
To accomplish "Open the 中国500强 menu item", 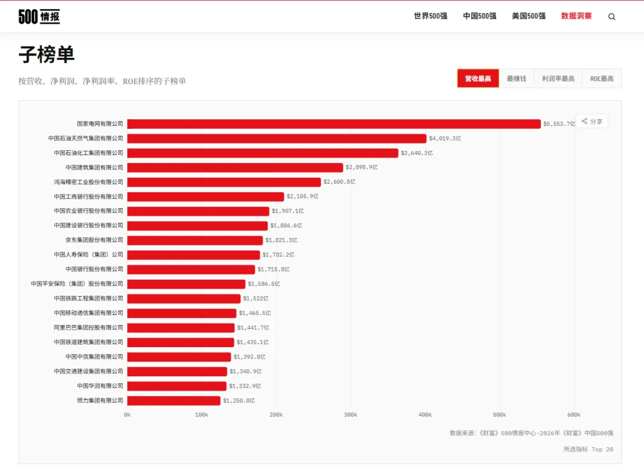I will click(479, 16).
